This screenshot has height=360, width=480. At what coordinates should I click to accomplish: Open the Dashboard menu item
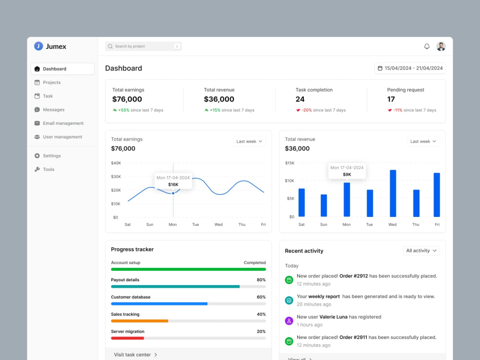coord(62,69)
